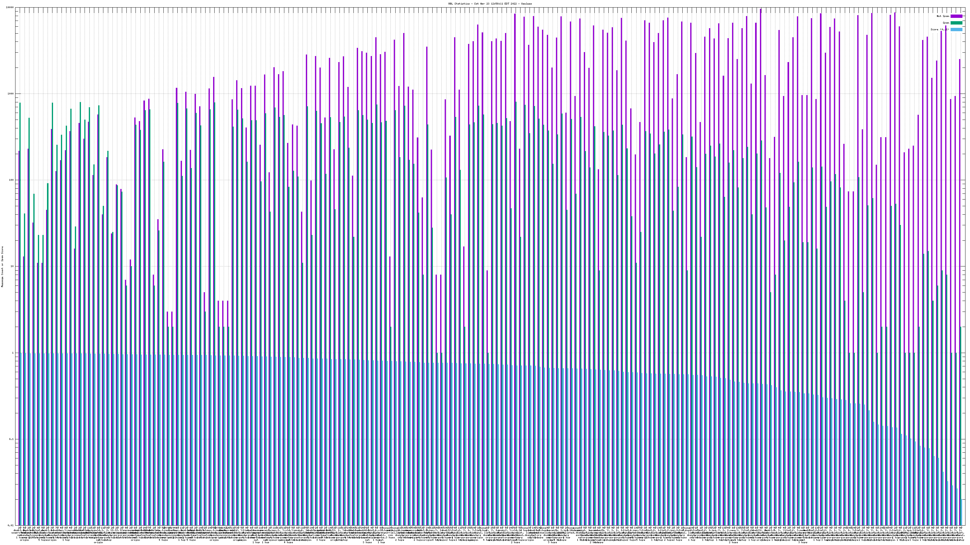This screenshot has height=545, width=970.
Task: Click the 0.1 y-axis tick label
Action: [12, 439]
